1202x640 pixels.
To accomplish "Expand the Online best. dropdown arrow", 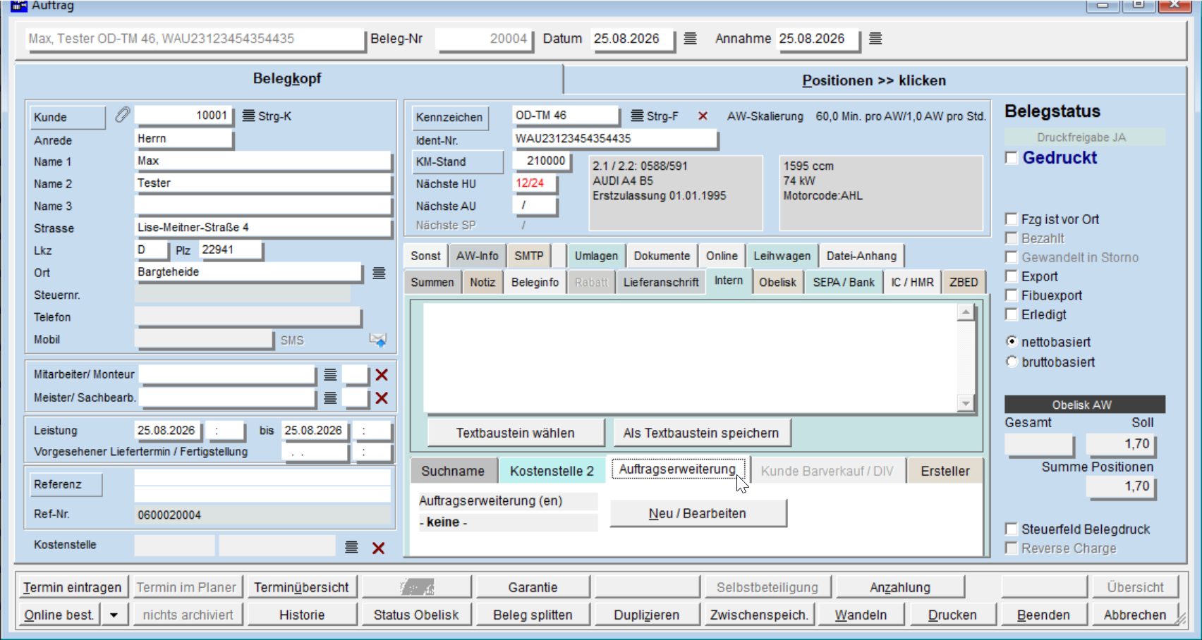I will 114,615.
